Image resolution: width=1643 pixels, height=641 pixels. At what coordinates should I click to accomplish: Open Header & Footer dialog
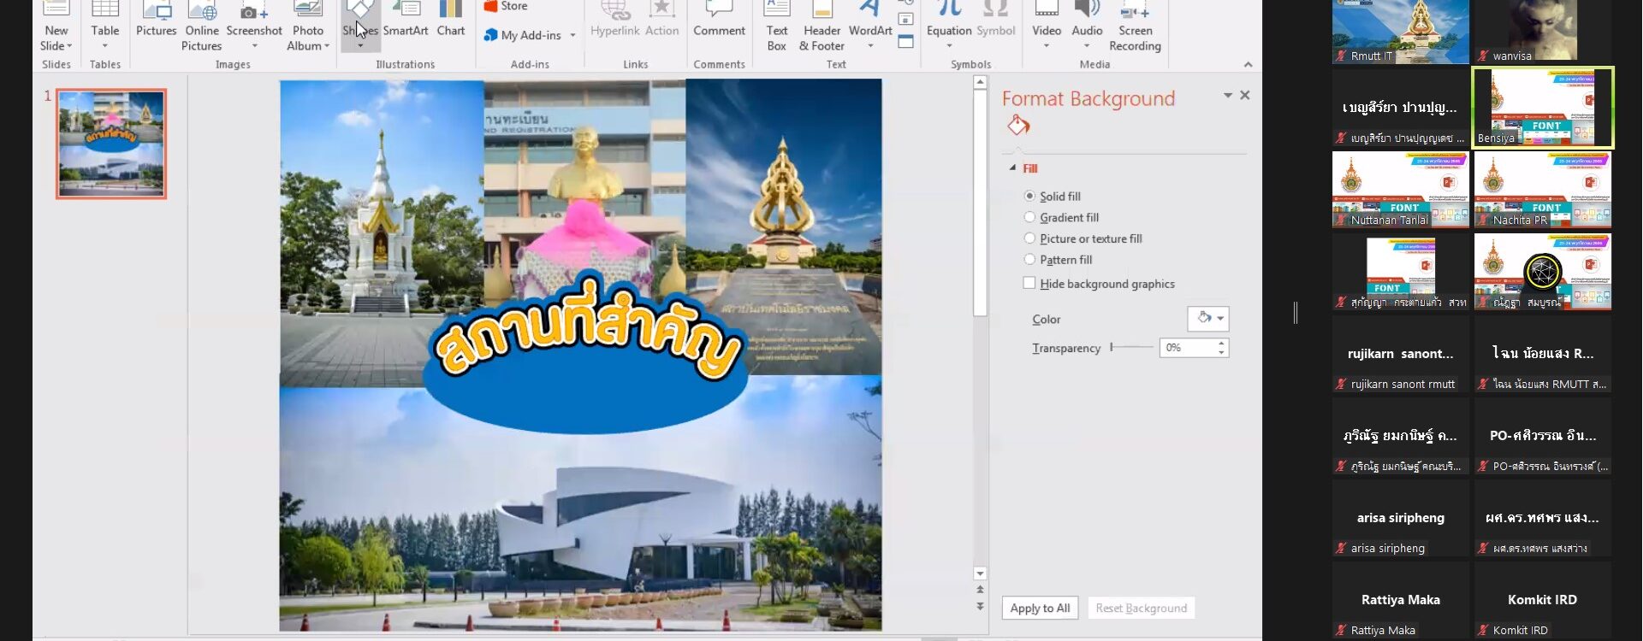(x=821, y=26)
